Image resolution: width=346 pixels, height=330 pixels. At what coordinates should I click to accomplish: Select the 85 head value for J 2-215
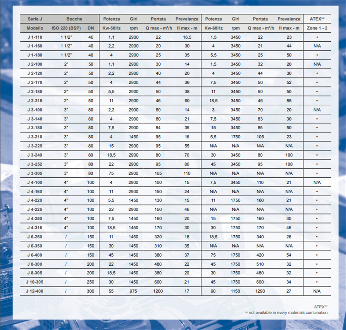click(x=289, y=101)
